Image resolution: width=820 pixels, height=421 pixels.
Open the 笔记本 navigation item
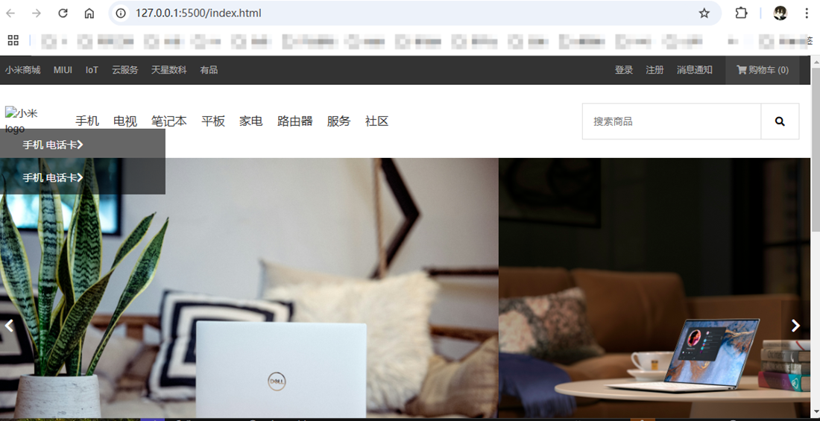[x=169, y=121]
